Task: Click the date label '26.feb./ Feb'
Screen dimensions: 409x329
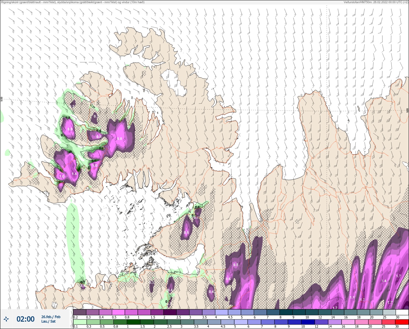Action: (51, 317)
